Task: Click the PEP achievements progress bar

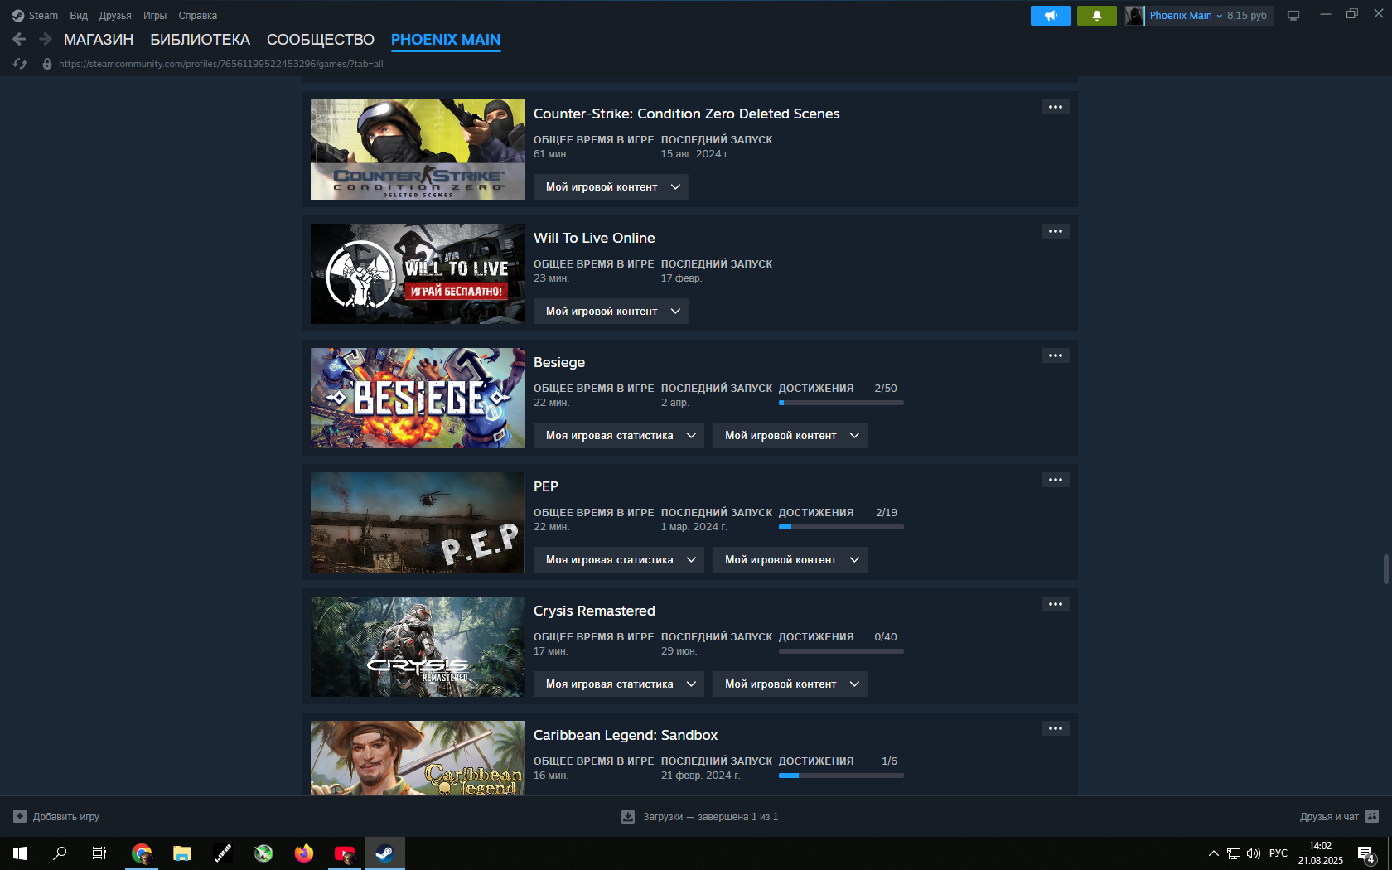Action: 841,527
